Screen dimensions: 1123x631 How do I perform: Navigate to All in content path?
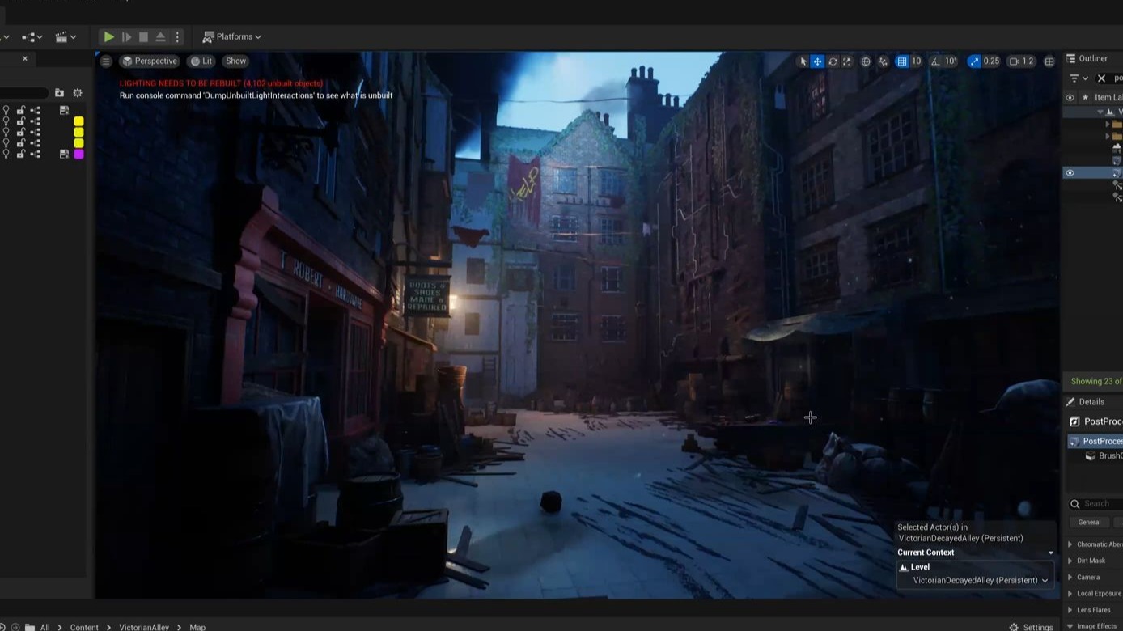(x=44, y=627)
